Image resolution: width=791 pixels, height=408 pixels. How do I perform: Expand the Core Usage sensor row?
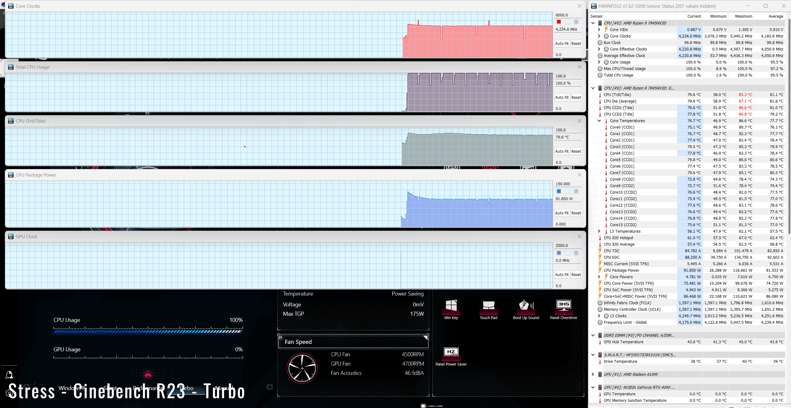pyautogui.click(x=599, y=62)
